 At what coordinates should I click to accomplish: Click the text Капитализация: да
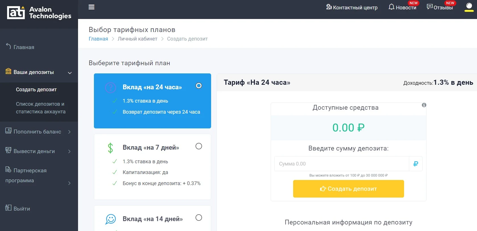(x=145, y=172)
